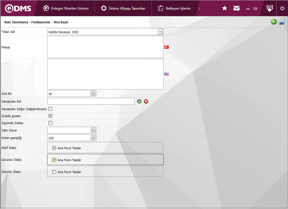Click the Varsayılan Rol input field
The width and height of the screenshot is (288, 209).
[91, 101]
